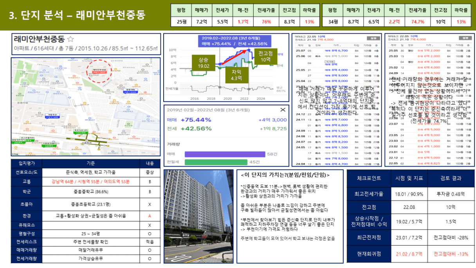Click the 전고점 10억 chart annotation label
The height and width of the screenshot is (268, 476).
(x=265, y=56)
